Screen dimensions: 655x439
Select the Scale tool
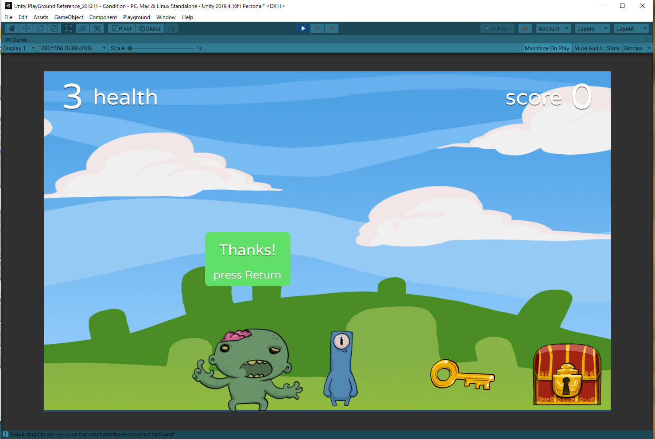point(54,28)
